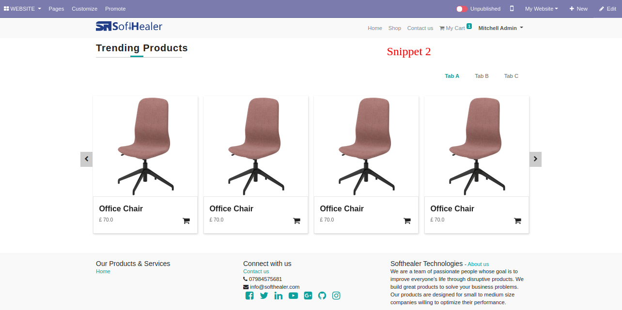This screenshot has height=310, width=622.
Task: Open the About us link
Action: tap(478, 264)
